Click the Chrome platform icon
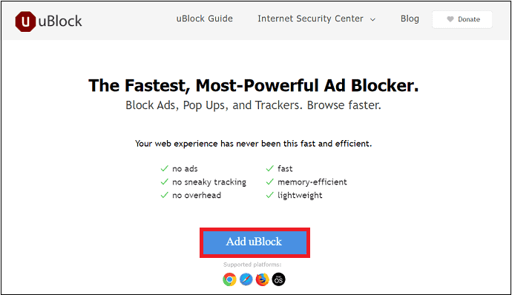The height and width of the screenshot is (295, 512). 229,279
